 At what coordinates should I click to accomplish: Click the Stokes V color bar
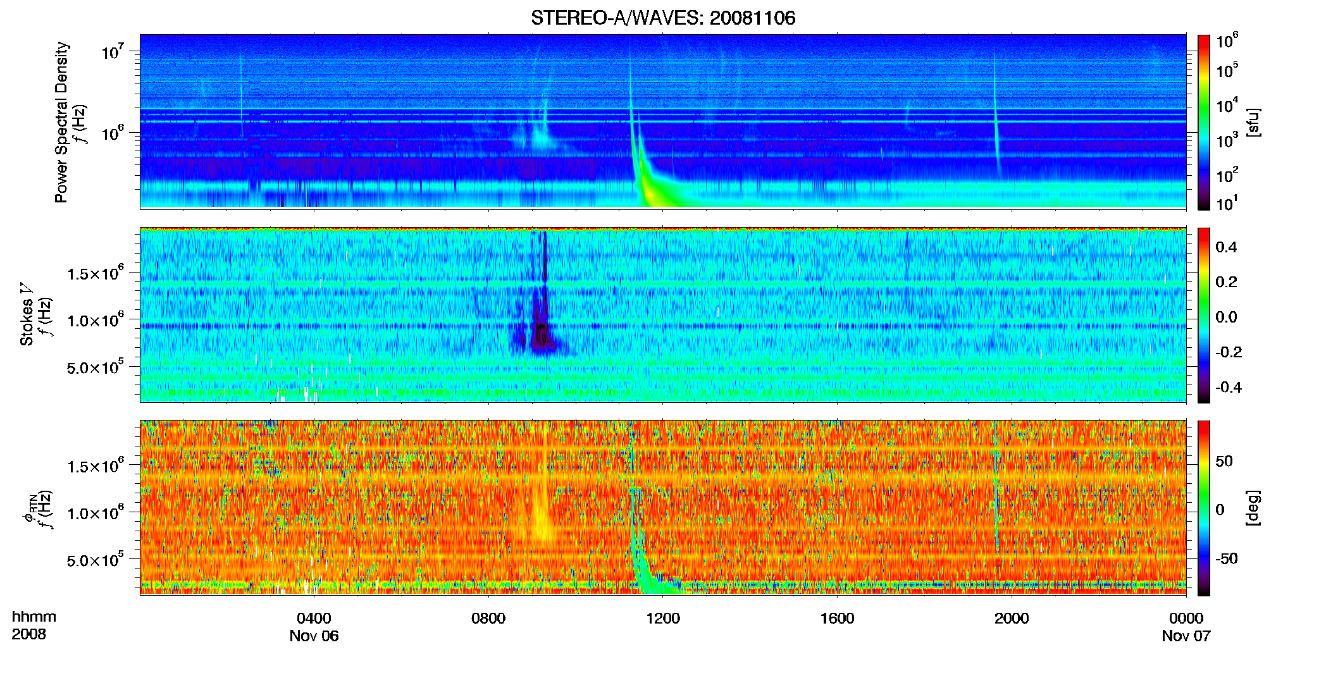[x=1204, y=315]
